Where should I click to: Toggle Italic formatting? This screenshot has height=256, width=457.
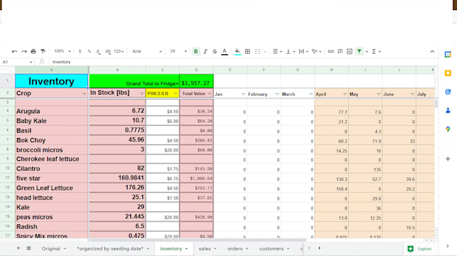[205, 52]
